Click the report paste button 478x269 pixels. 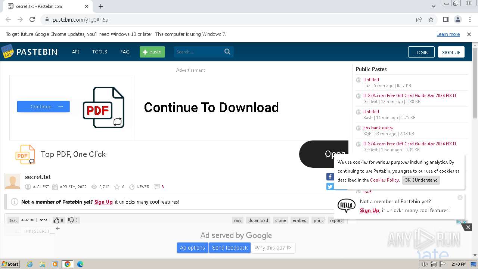(336, 220)
